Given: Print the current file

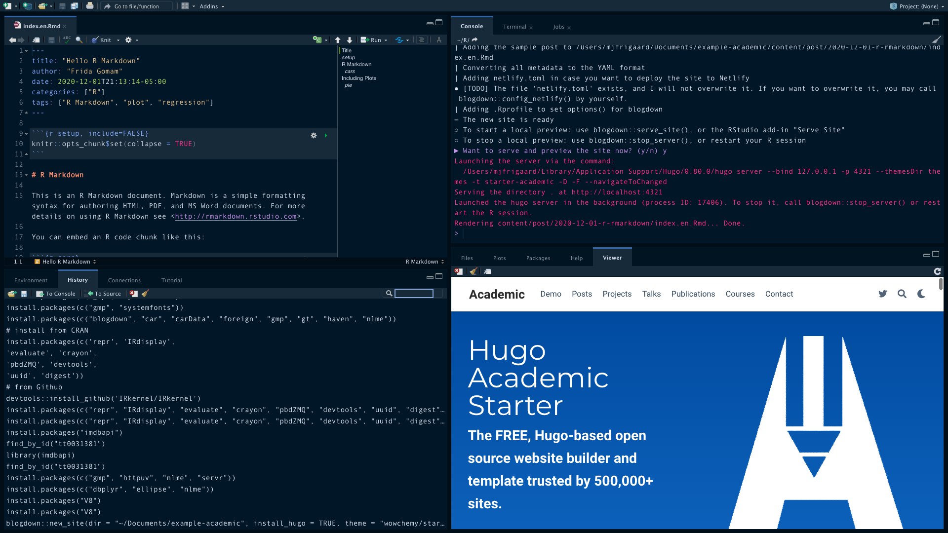Looking at the screenshot, I should [89, 6].
